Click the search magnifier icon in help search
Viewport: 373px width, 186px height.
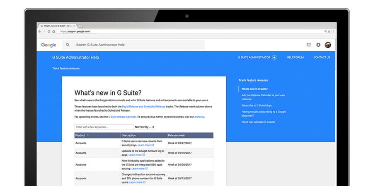[x=68, y=45]
